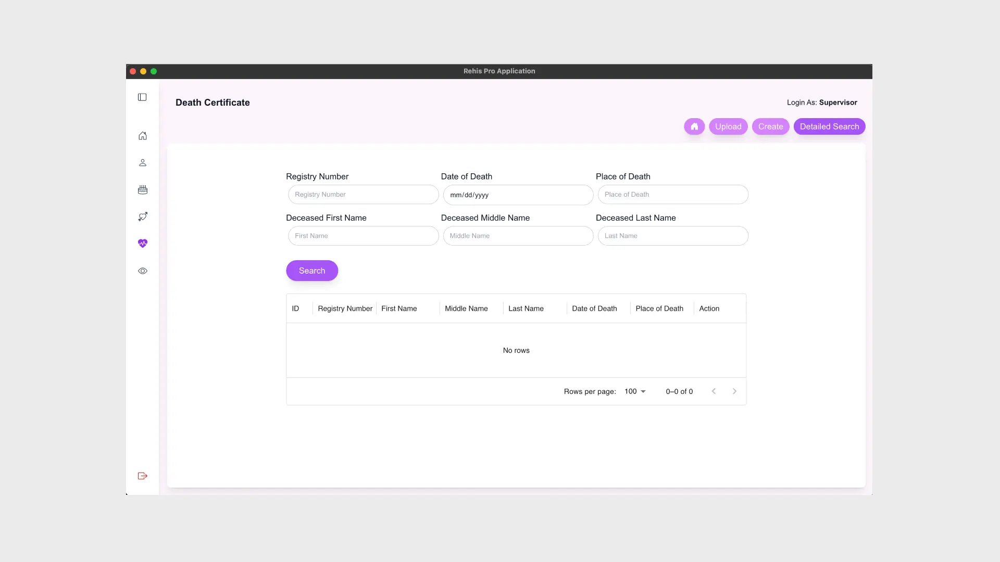Sort by Last Name column header

526,309
